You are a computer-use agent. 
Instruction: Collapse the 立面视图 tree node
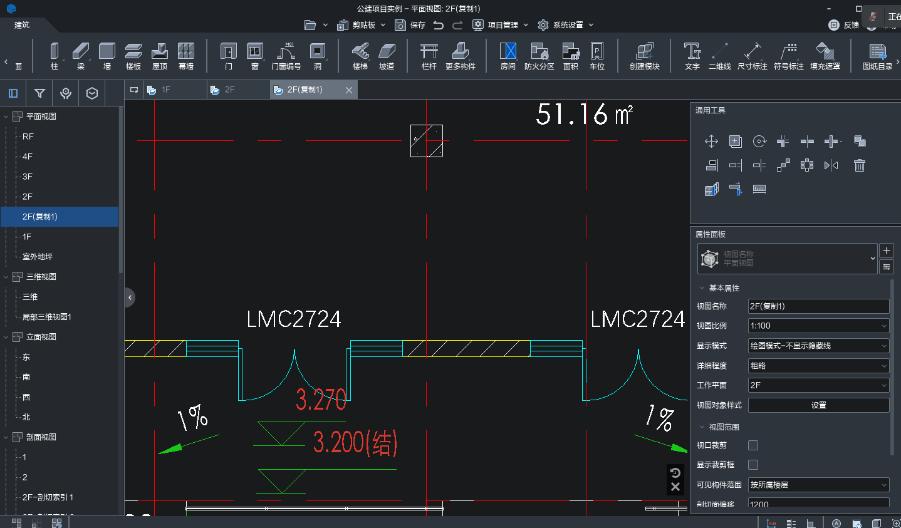6,337
